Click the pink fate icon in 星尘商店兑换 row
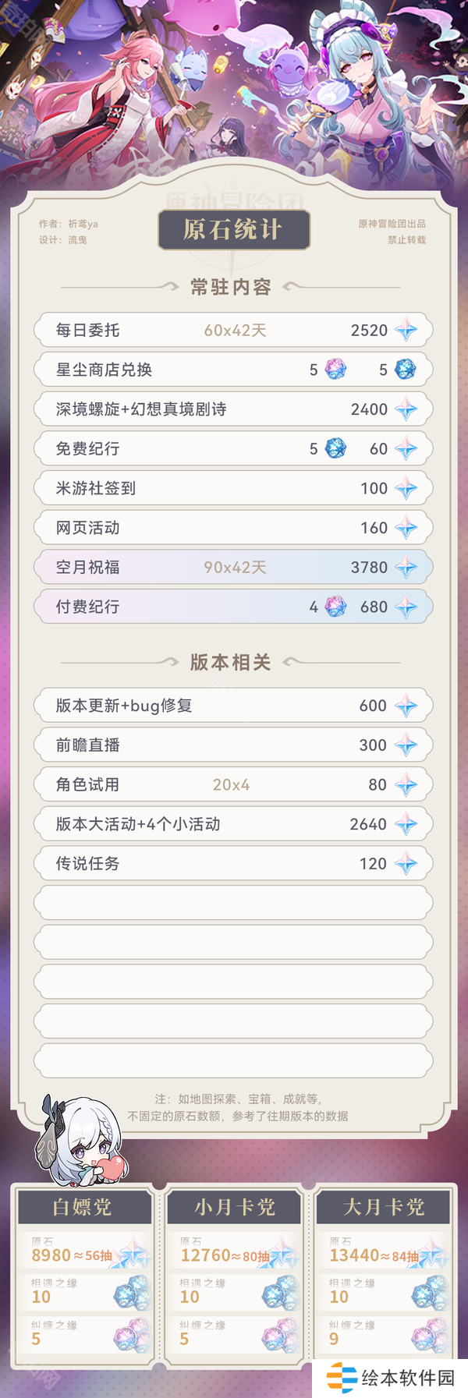Viewport: 468px width, 1398px height. click(335, 370)
